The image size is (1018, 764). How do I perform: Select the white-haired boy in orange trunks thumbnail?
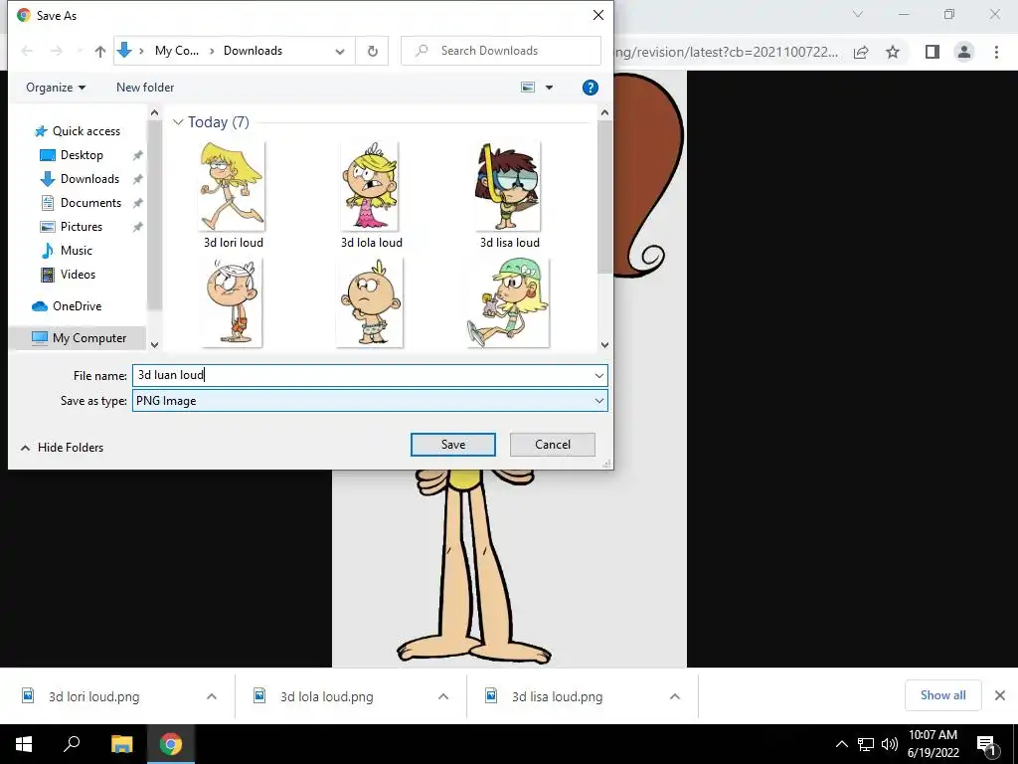(x=232, y=302)
